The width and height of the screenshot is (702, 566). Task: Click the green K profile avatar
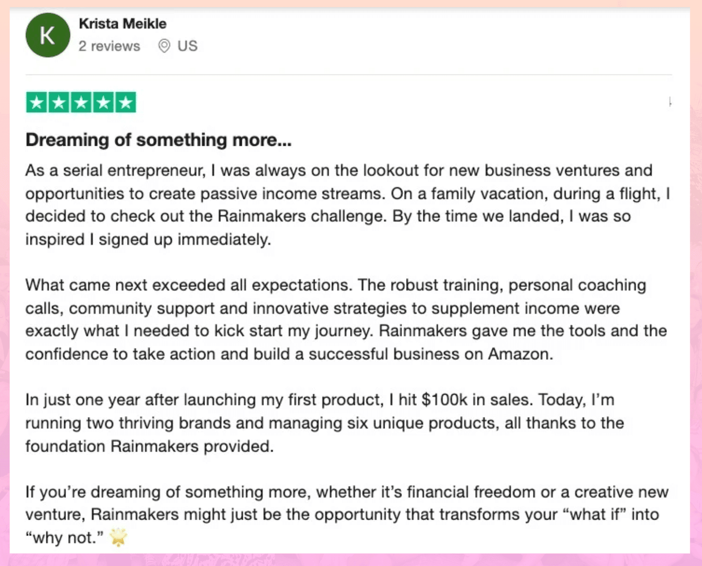pyautogui.click(x=48, y=35)
